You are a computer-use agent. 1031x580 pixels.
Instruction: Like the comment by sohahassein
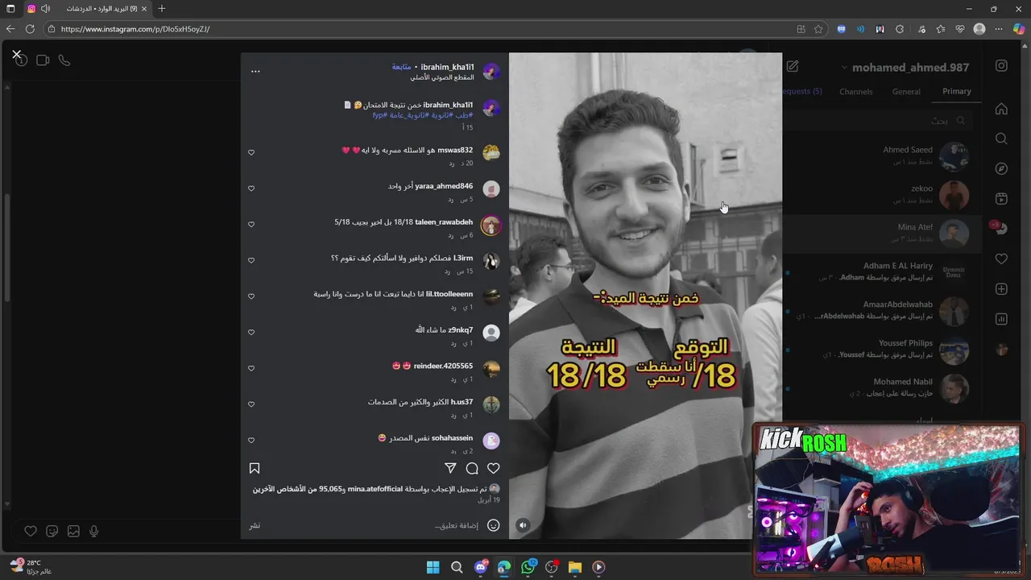click(x=251, y=441)
